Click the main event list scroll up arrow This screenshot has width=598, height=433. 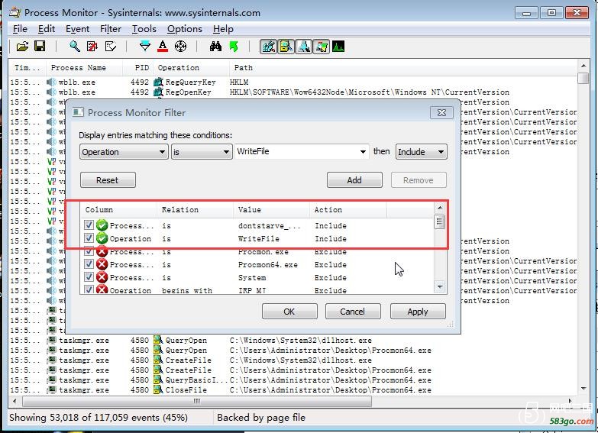click(x=583, y=66)
